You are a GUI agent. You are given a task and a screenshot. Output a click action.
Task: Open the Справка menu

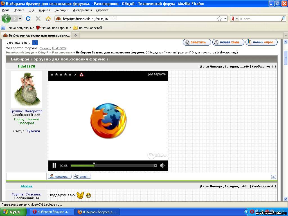[x=102, y=10]
